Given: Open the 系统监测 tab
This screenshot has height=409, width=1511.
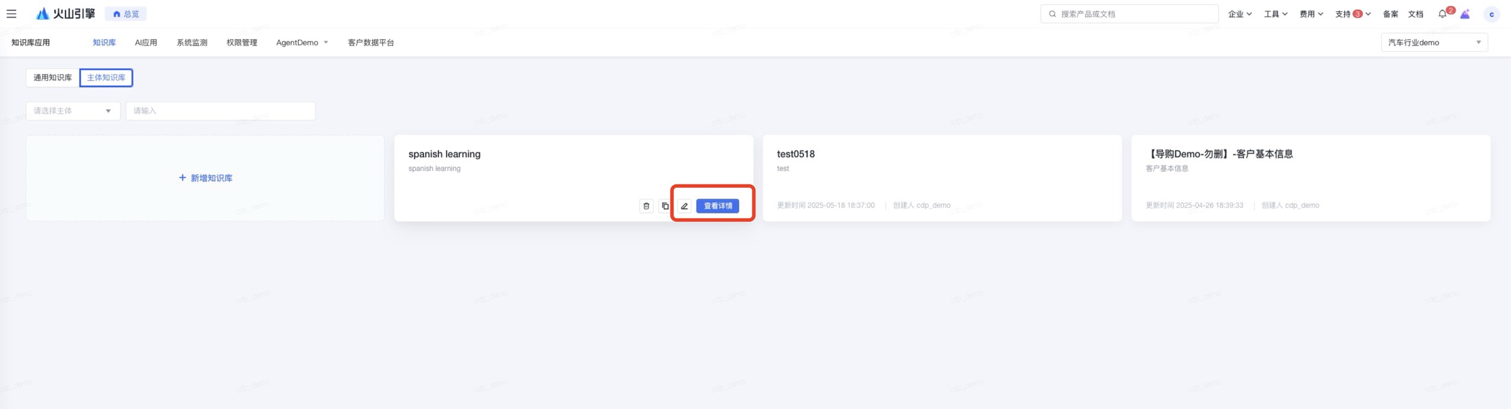Looking at the screenshot, I should click(192, 43).
